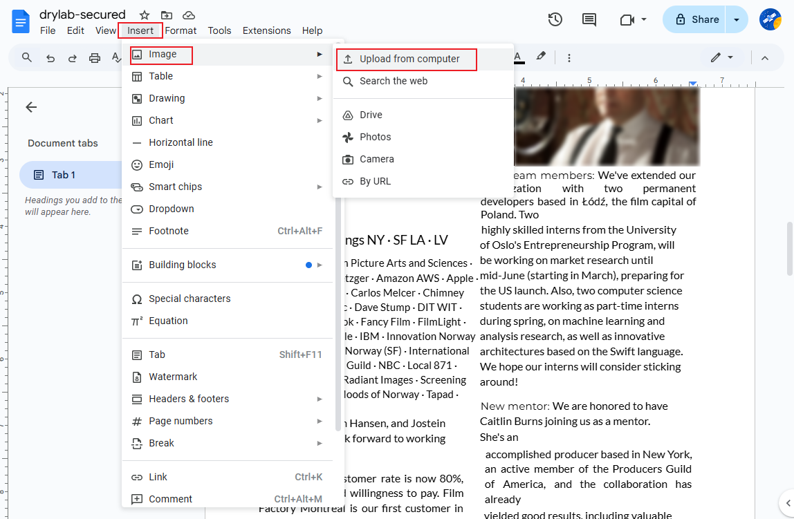The width and height of the screenshot is (794, 519).
Task: Insert a Link
Action: (x=228, y=477)
